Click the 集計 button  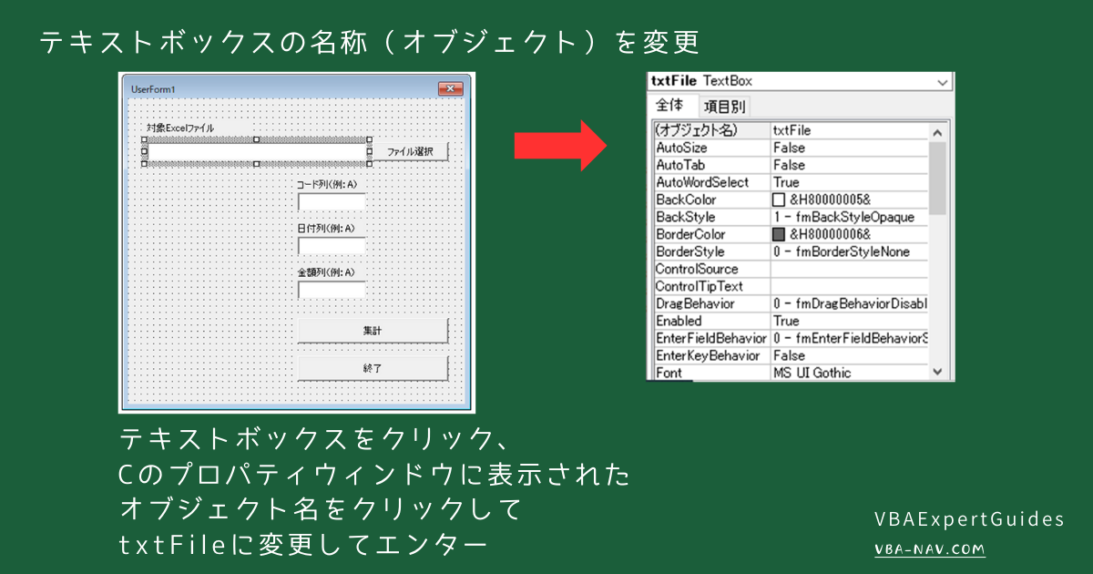point(373,330)
